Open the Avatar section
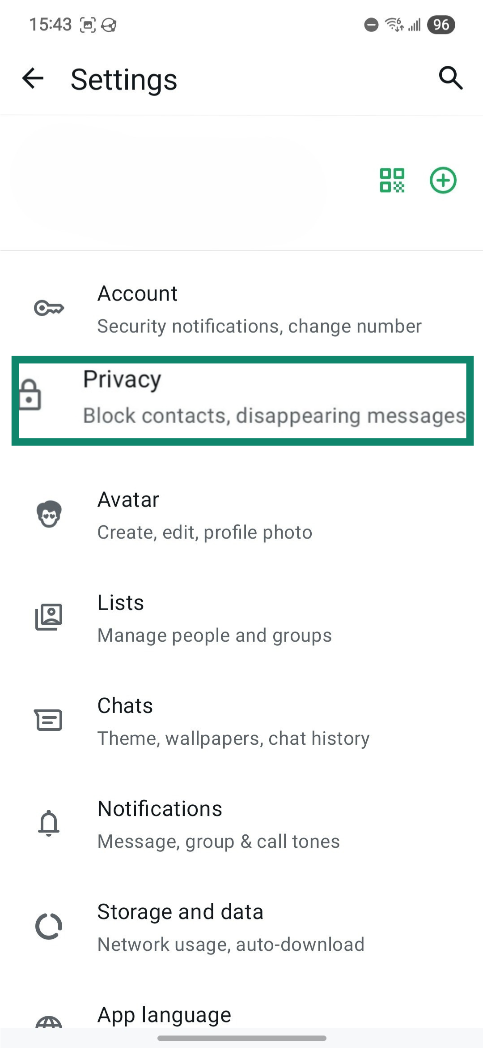This screenshot has width=483, height=1048. coord(241,514)
